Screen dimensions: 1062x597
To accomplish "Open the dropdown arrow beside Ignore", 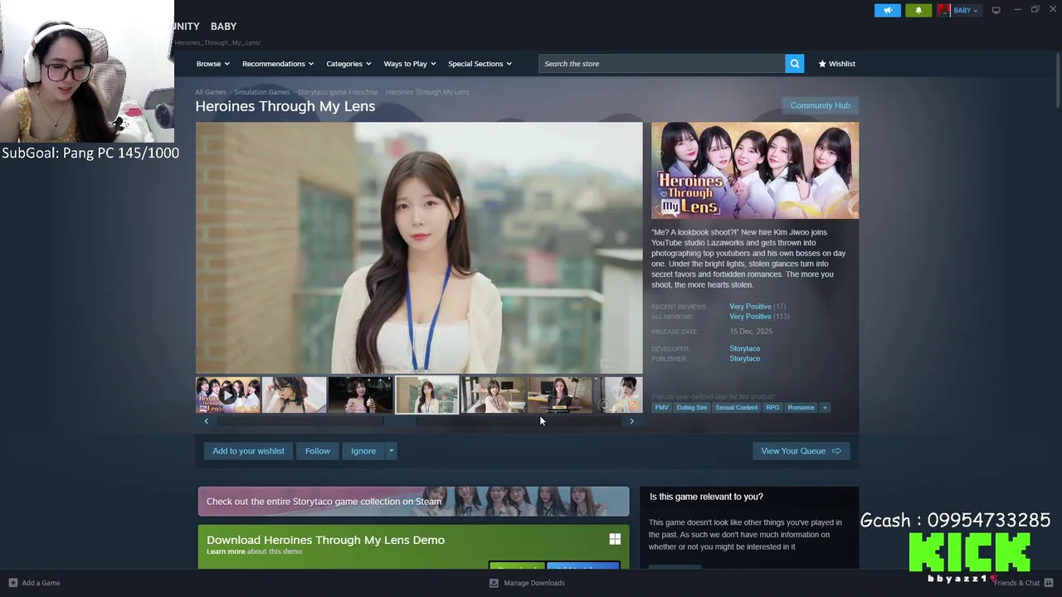I will click(391, 451).
